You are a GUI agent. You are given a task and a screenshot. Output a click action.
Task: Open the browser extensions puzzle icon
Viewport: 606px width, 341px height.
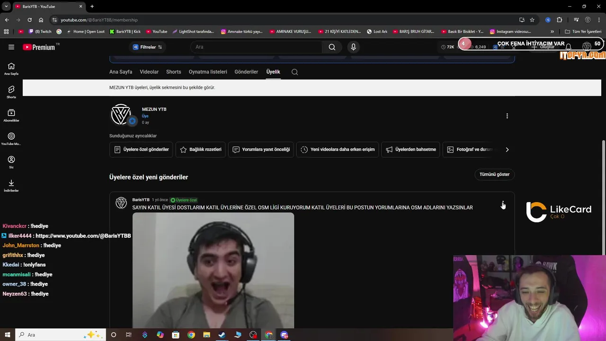(x=559, y=20)
